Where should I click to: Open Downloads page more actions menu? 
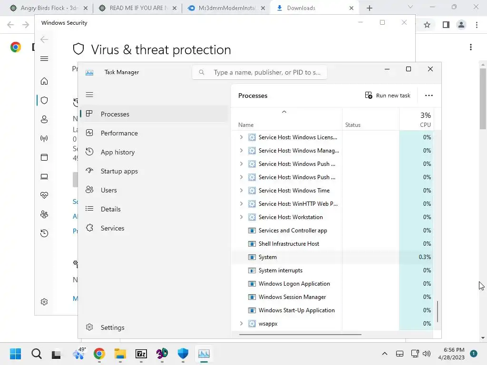471,47
